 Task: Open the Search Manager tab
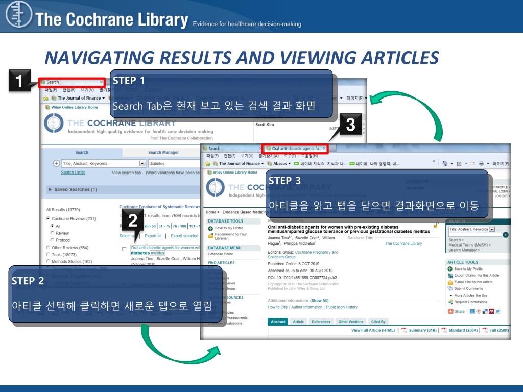pos(163,152)
